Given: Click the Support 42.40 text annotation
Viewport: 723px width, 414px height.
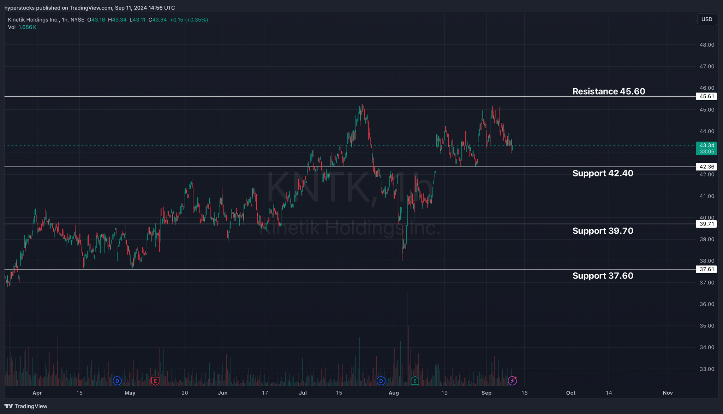Looking at the screenshot, I should (x=602, y=173).
